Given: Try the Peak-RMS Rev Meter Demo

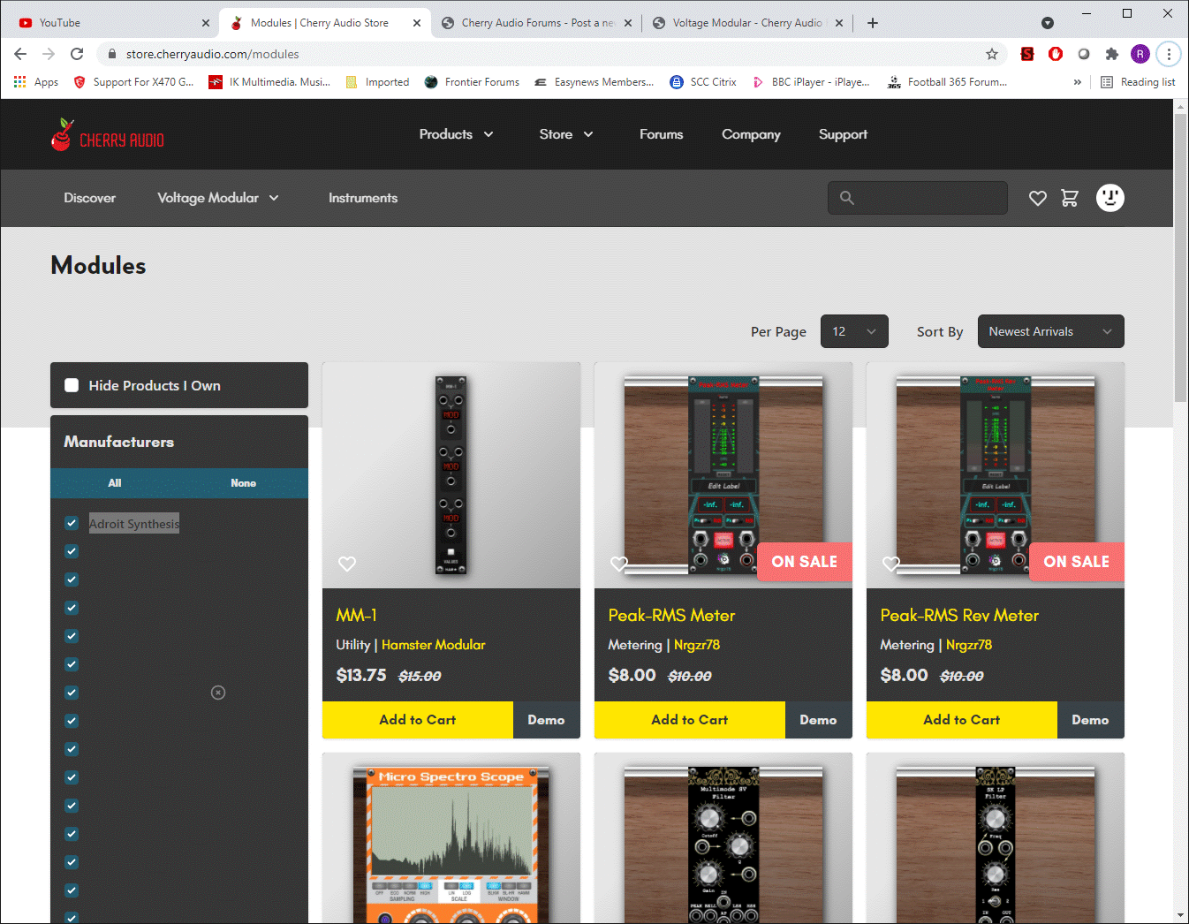Looking at the screenshot, I should point(1091,720).
